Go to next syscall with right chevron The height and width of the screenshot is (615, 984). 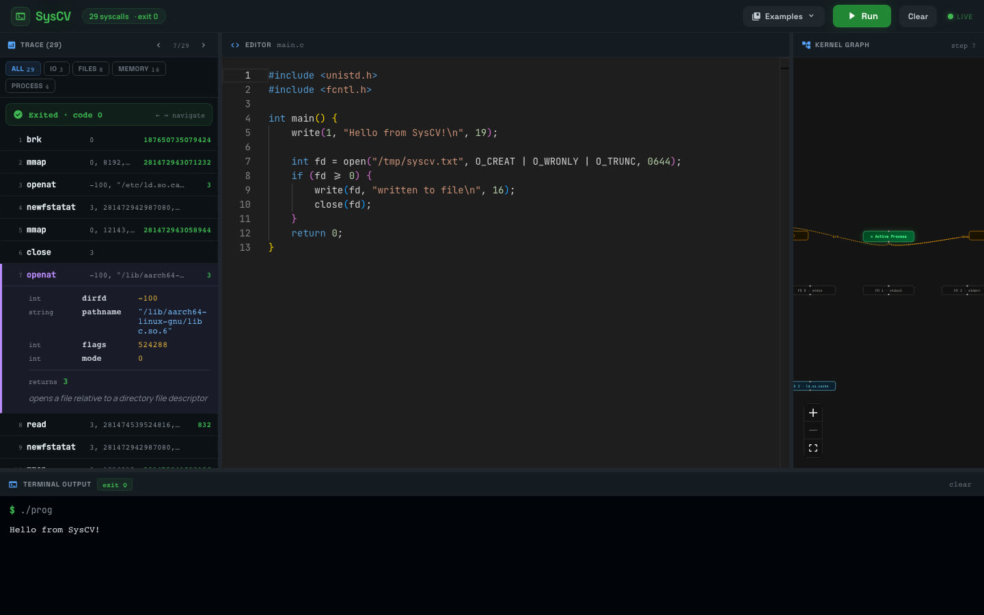click(203, 45)
